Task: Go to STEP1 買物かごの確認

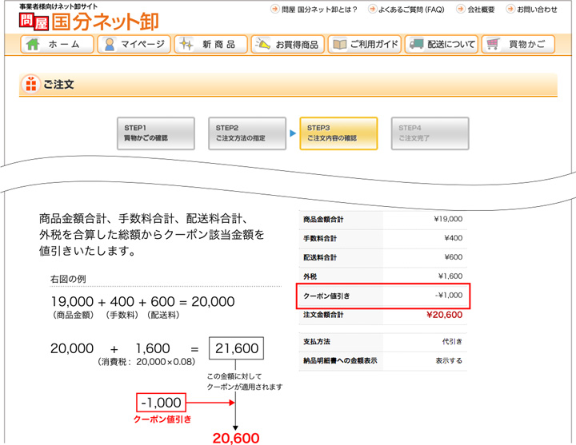Action: click(157, 133)
